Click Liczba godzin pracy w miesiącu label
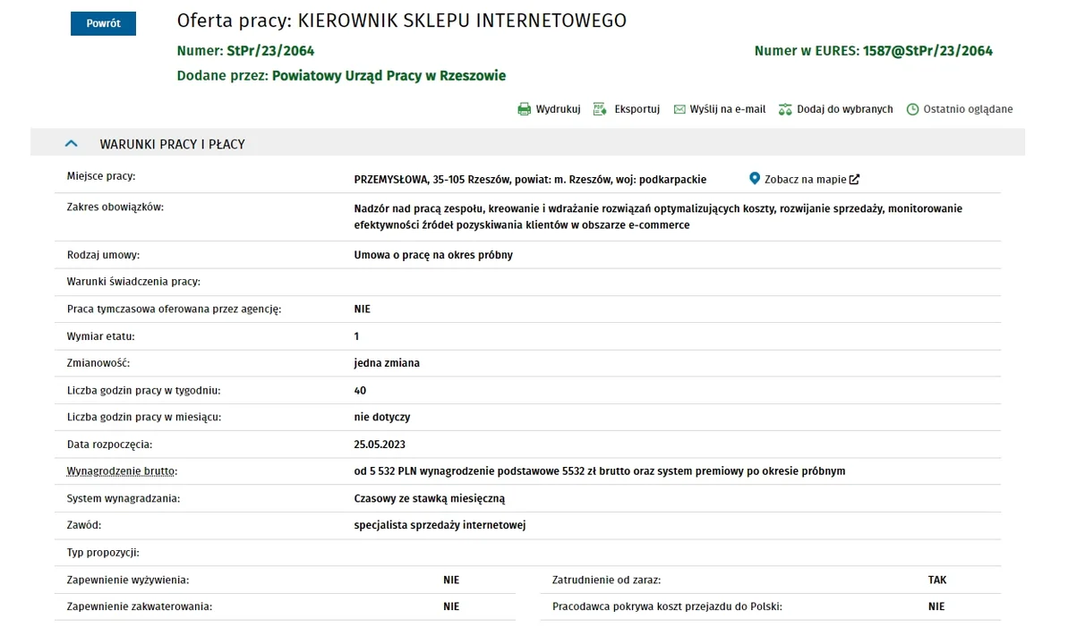 tap(144, 417)
